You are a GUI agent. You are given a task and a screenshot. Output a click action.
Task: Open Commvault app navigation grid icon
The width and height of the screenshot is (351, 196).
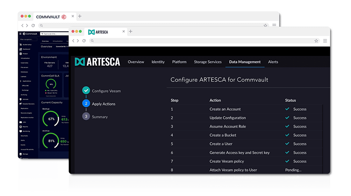pos(20,34)
